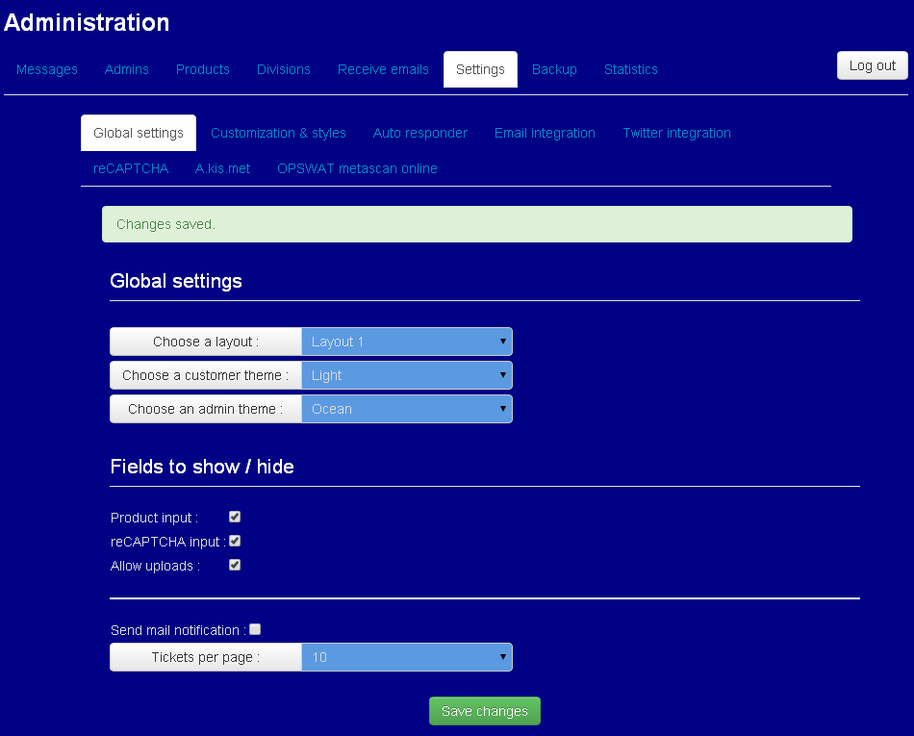Open Customization & styles sub-tab
914x736 pixels.
278,133
